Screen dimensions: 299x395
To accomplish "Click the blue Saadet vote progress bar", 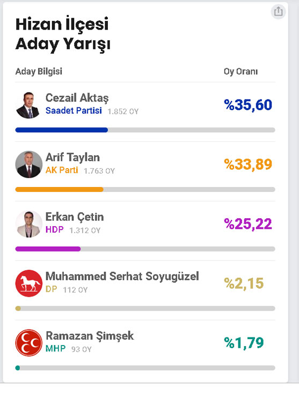I will point(62,130).
